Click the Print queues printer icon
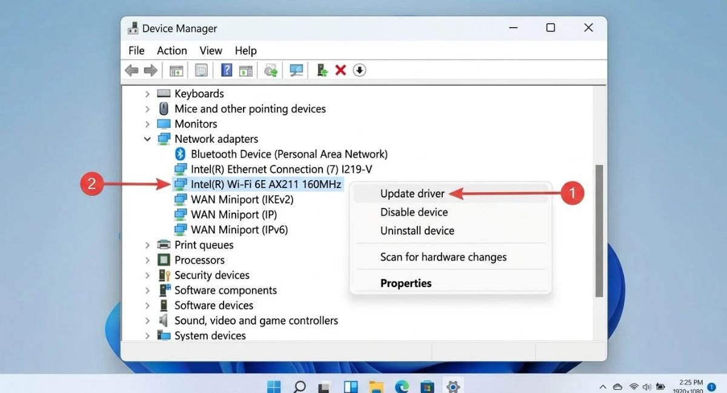This screenshot has height=393, width=727. tap(164, 245)
